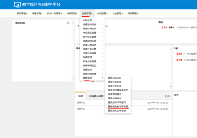Screen dimensions: 197x138
Task: Open the 【置顶】【通知】 notice link
Action: tap(178, 27)
